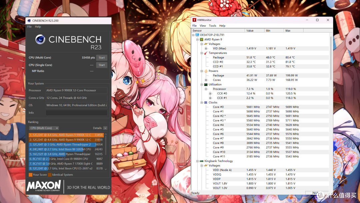The height and width of the screenshot is (203, 360).
Task: Collapse the DESKTOP-21ELT91 tree node
Action: click(x=193, y=35)
